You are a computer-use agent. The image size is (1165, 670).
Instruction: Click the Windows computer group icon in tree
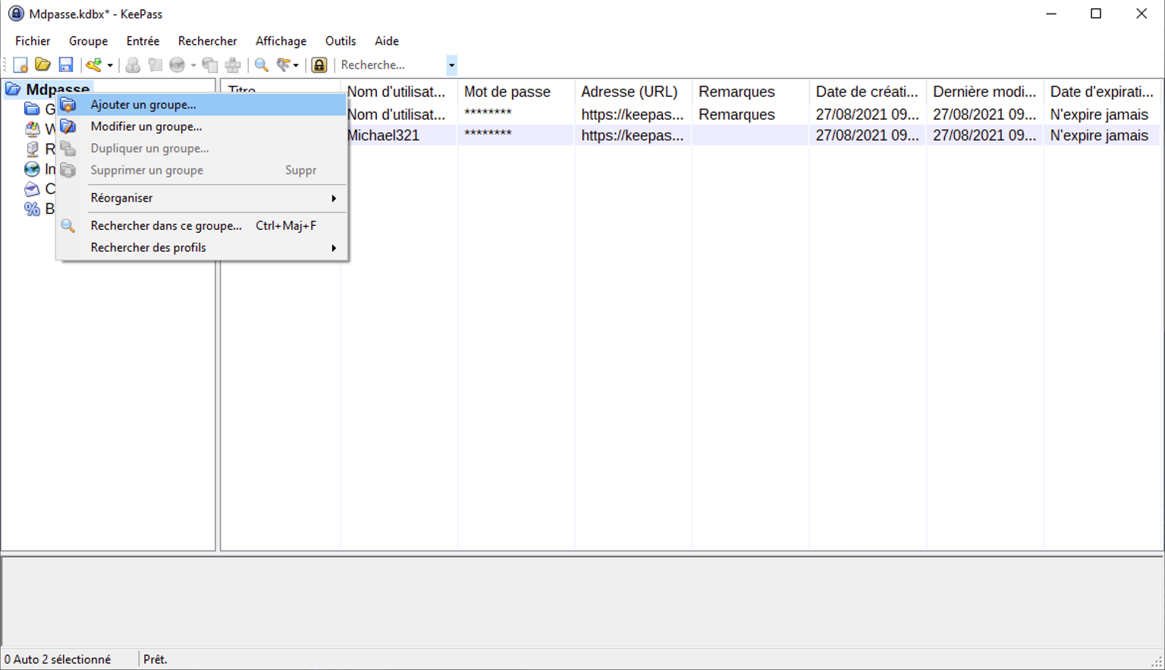point(32,129)
